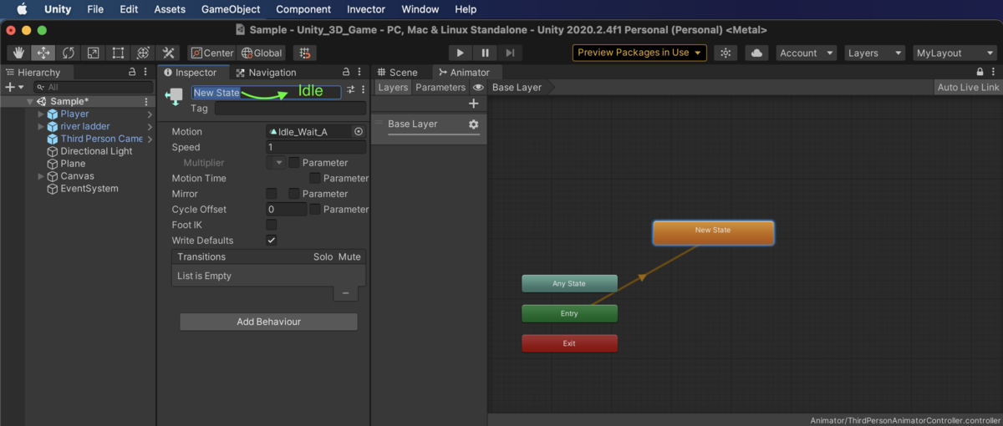Image resolution: width=1003 pixels, height=426 pixels.
Task: Click the Step frame button
Action: click(509, 53)
